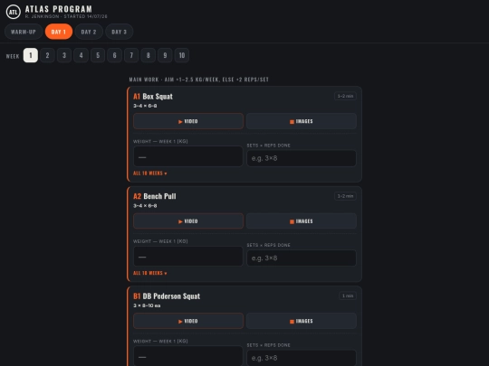Open DB Pederson Squat images
Viewport: 489px width, 366px height.
(302, 321)
